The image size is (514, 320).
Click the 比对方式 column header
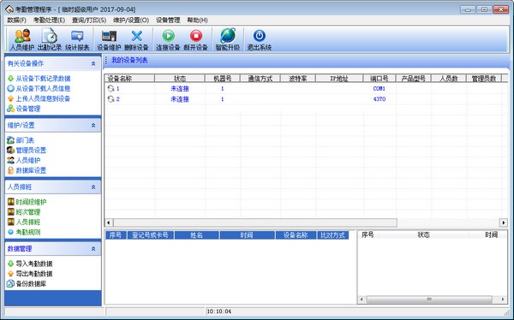[x=332, y=235]
